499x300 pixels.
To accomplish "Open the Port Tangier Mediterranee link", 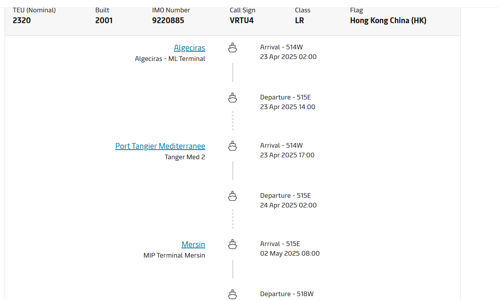I will point(160,146).
